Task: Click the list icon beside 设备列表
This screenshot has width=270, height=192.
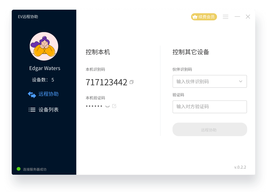Action: [x=32, y=109]
